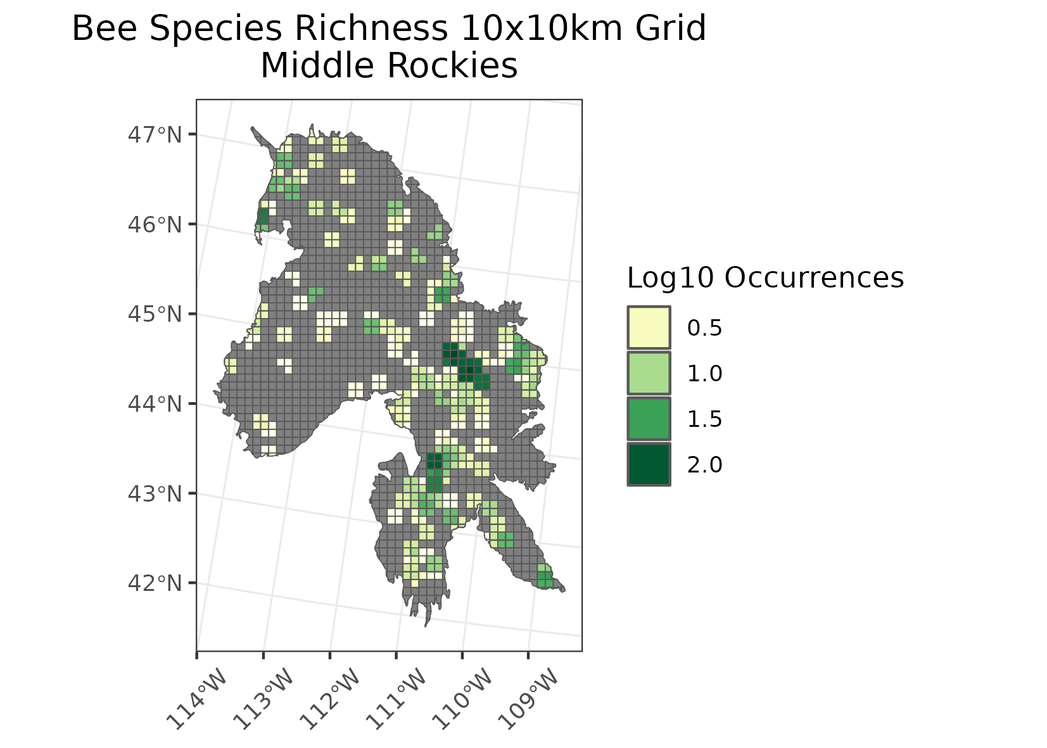Screen dimensions: 1047x748
Task: Click the Middle Rockies subtitle line
Action: pyautogui.click(x=389, y=66)
